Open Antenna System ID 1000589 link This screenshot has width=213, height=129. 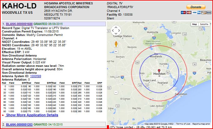(35, 76)
